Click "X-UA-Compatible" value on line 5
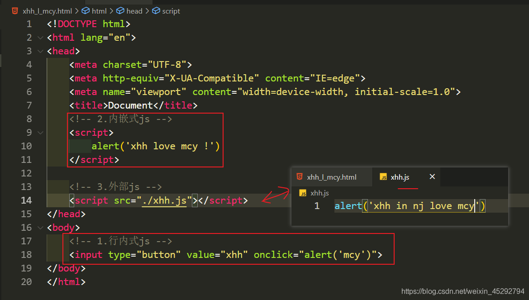This screenshot has height=300, width=529. click(212, 78)
